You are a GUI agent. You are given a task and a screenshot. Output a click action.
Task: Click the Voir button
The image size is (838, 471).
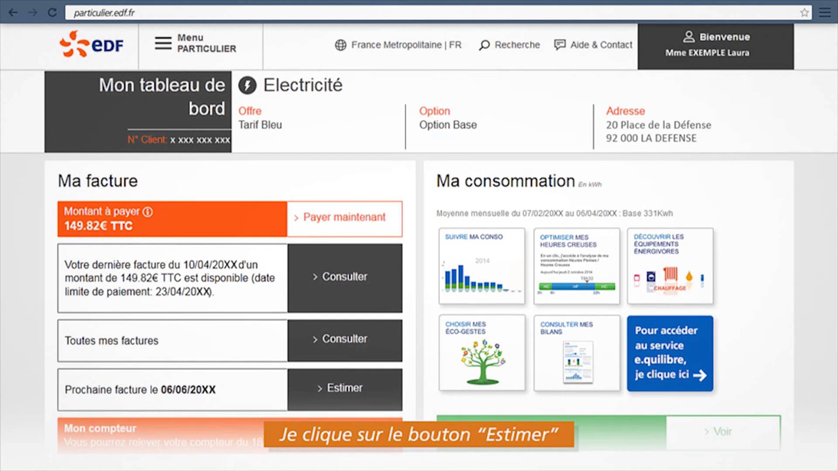tap(723, 432)
